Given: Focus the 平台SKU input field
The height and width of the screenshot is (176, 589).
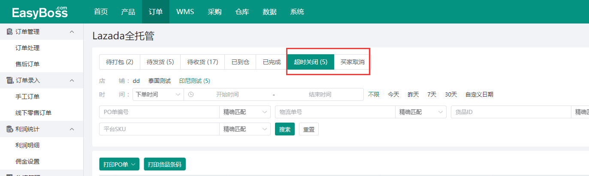Looking at the screenshot, I should (x=159, y=129).
